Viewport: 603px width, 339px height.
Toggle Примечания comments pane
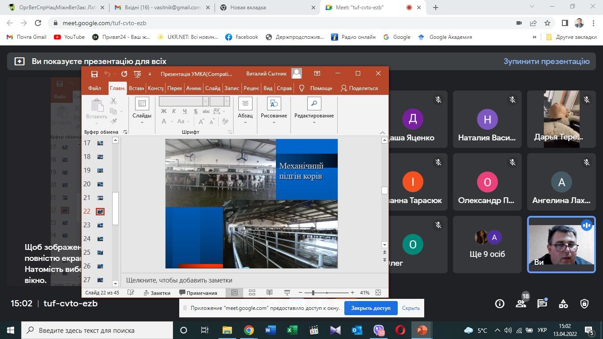click(x=198, y=293)
